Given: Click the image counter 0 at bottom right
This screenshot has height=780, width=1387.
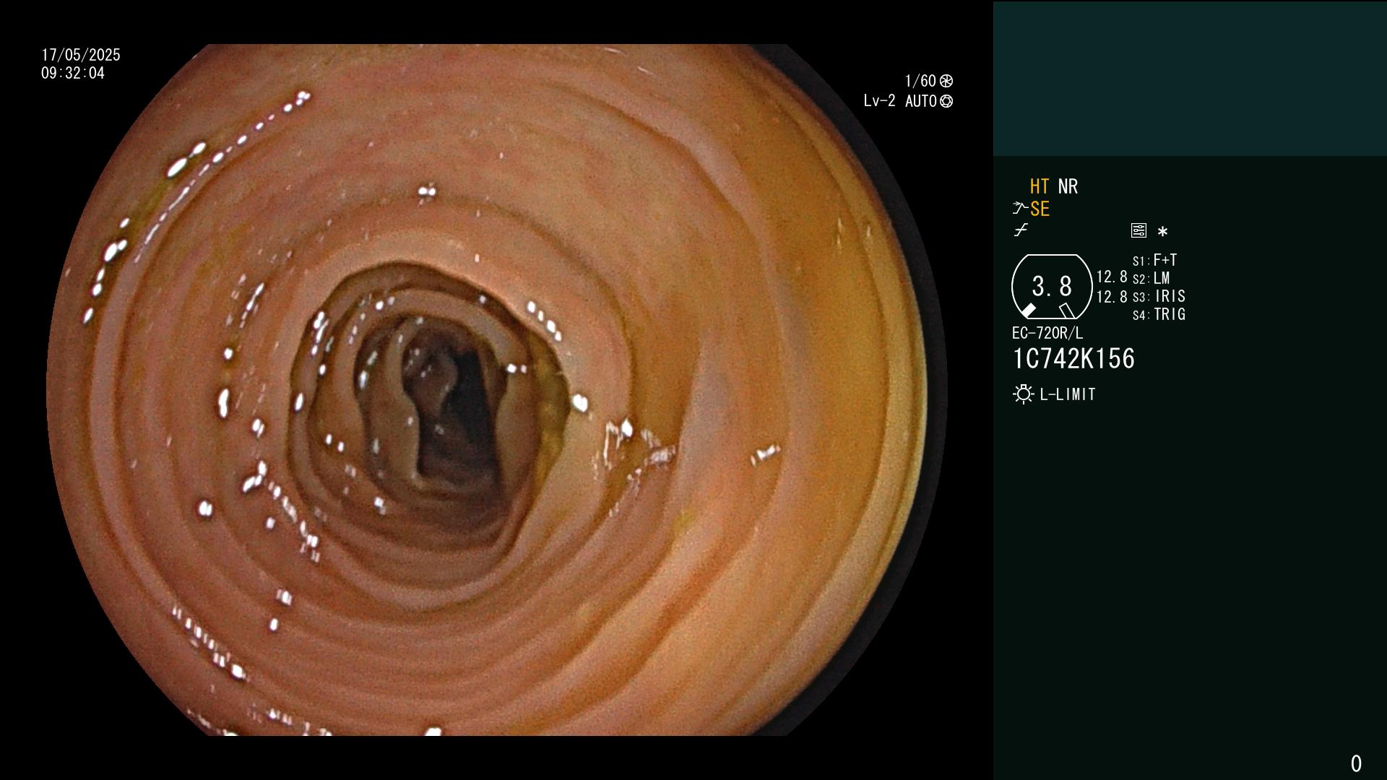Looking at the screenshot, I should point(1356,763).
